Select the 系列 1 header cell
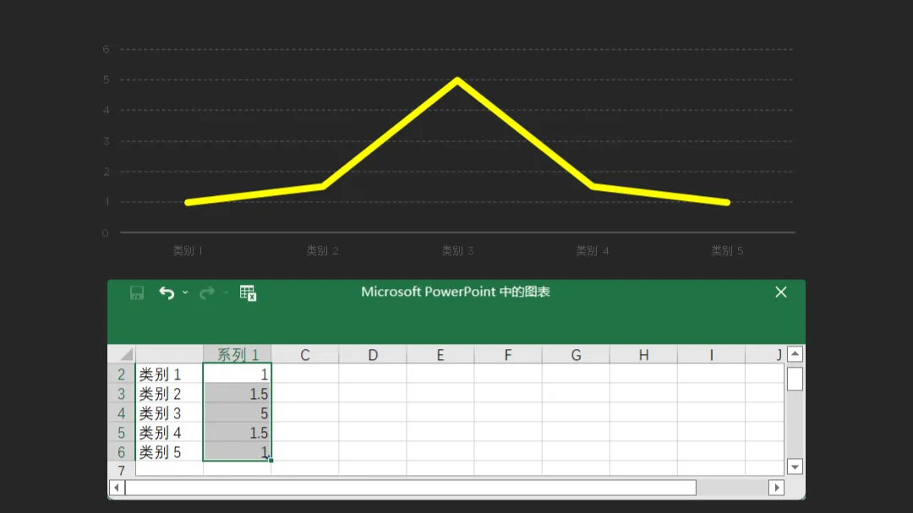The width and height of the screenshot is (913, 513). [x=237, y=354]
